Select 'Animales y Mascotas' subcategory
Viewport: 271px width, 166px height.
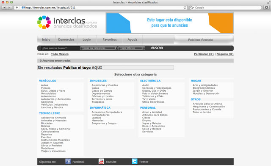tap(54, 121)
